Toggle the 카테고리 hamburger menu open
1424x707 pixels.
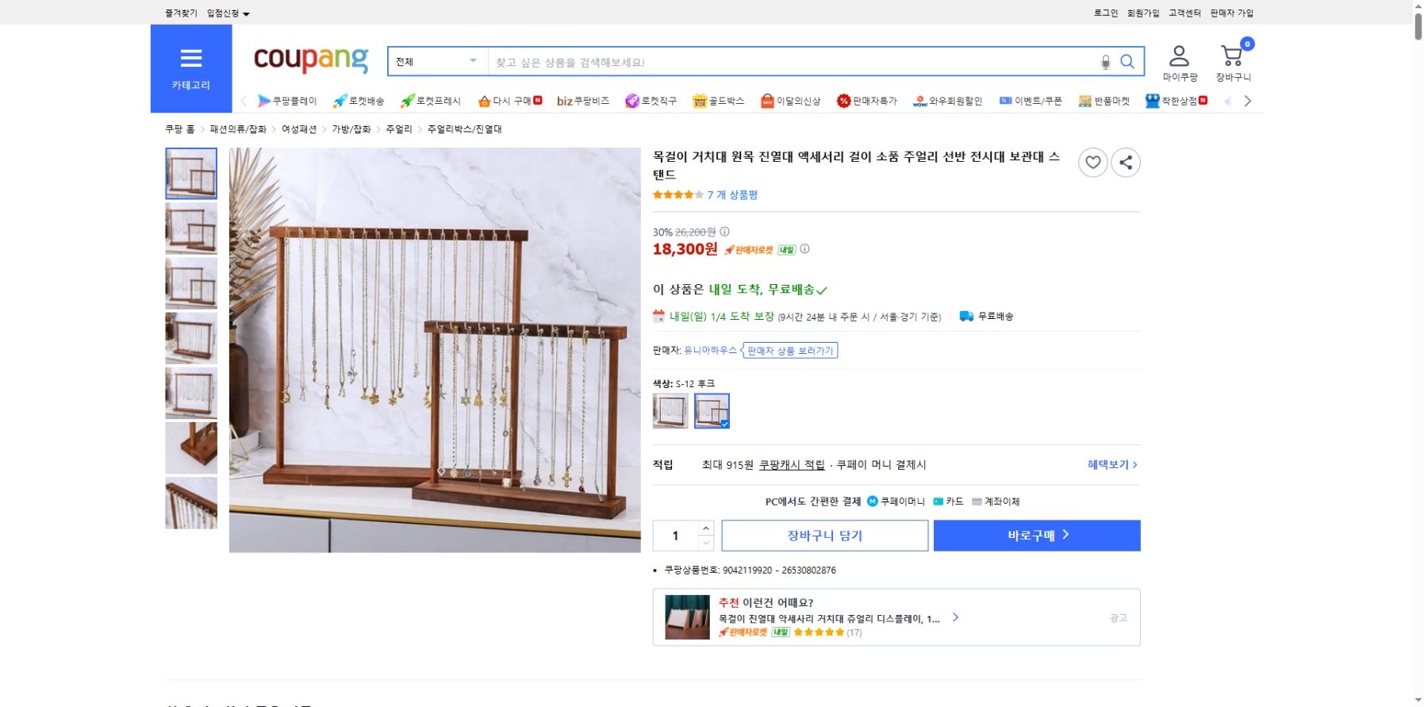190,58
